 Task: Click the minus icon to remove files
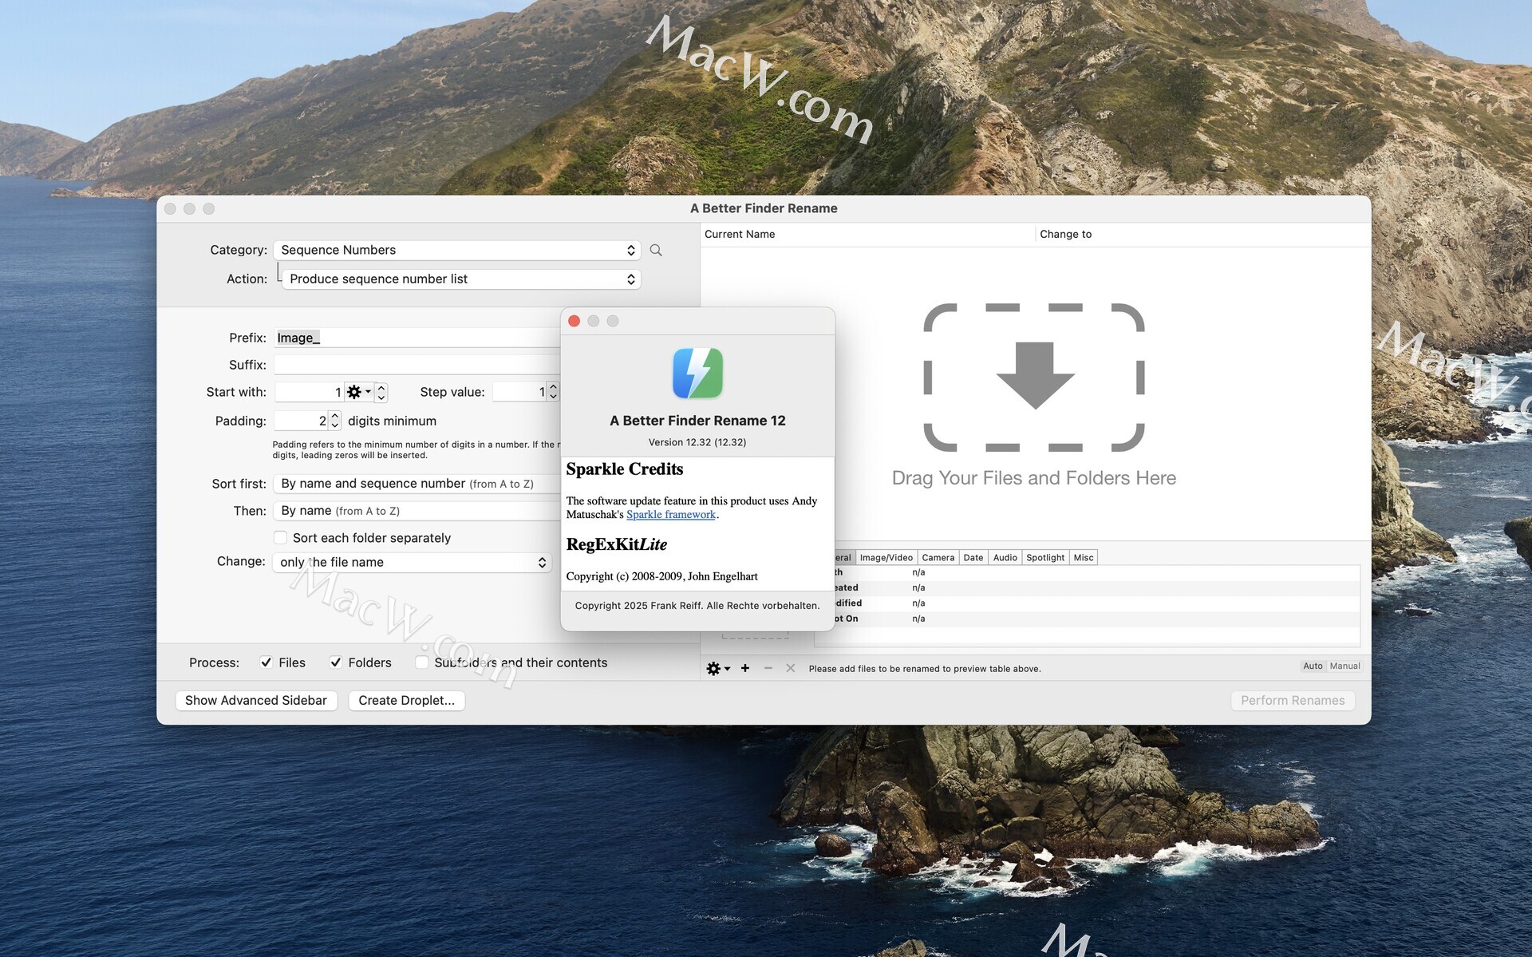tap(768, 668)
